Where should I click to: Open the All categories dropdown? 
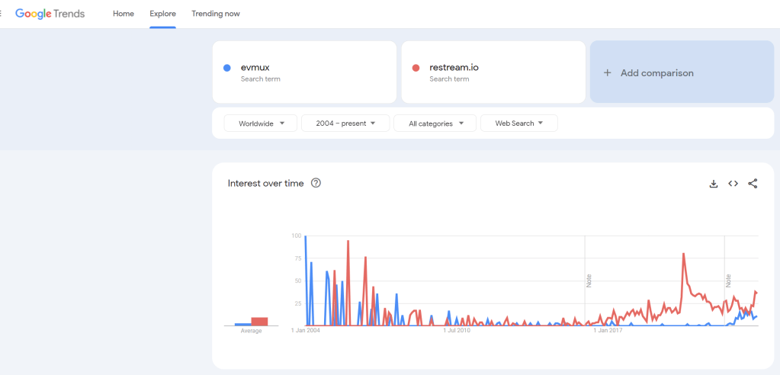(435, 123)
